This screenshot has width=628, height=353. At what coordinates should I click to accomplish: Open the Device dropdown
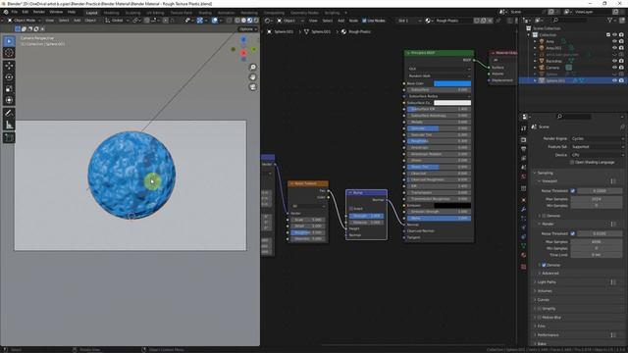(597, 155)
